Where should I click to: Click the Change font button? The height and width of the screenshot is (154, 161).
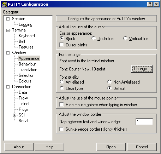pyautogui.click(x=142, y=69)
